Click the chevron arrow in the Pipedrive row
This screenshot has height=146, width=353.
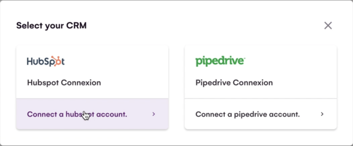[322, 114]
